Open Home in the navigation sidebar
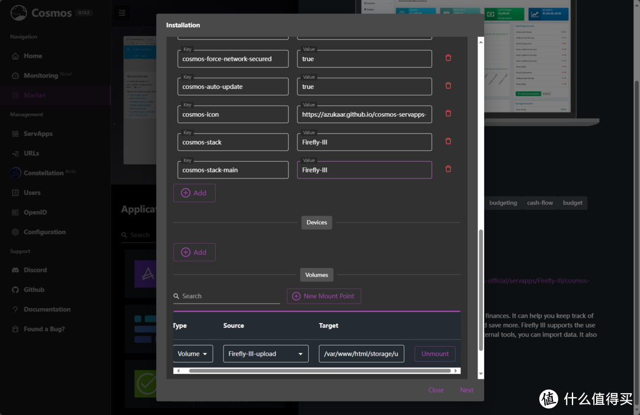 (33, 56)
